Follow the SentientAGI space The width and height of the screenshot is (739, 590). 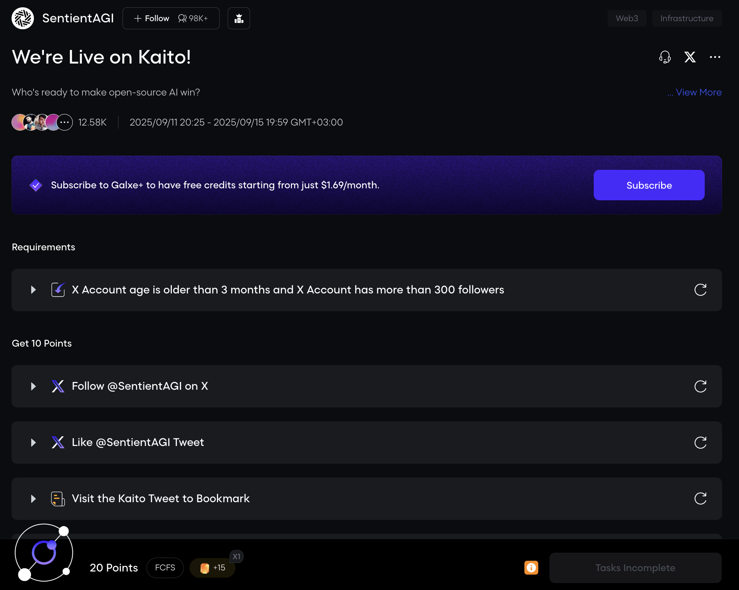coord(152,18)
